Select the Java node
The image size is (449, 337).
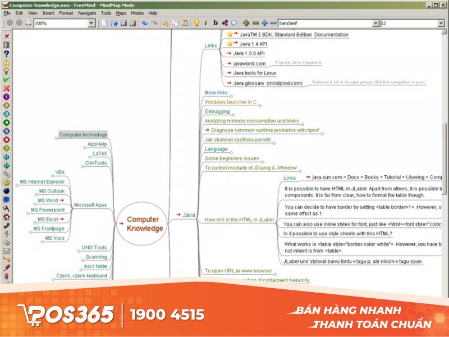[x=189, y=215]
